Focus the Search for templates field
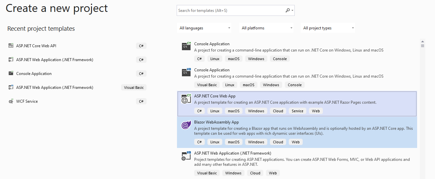 click(x=236, y=11)
